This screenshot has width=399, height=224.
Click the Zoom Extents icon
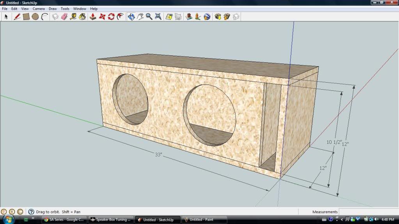click(x=158, y=17)
